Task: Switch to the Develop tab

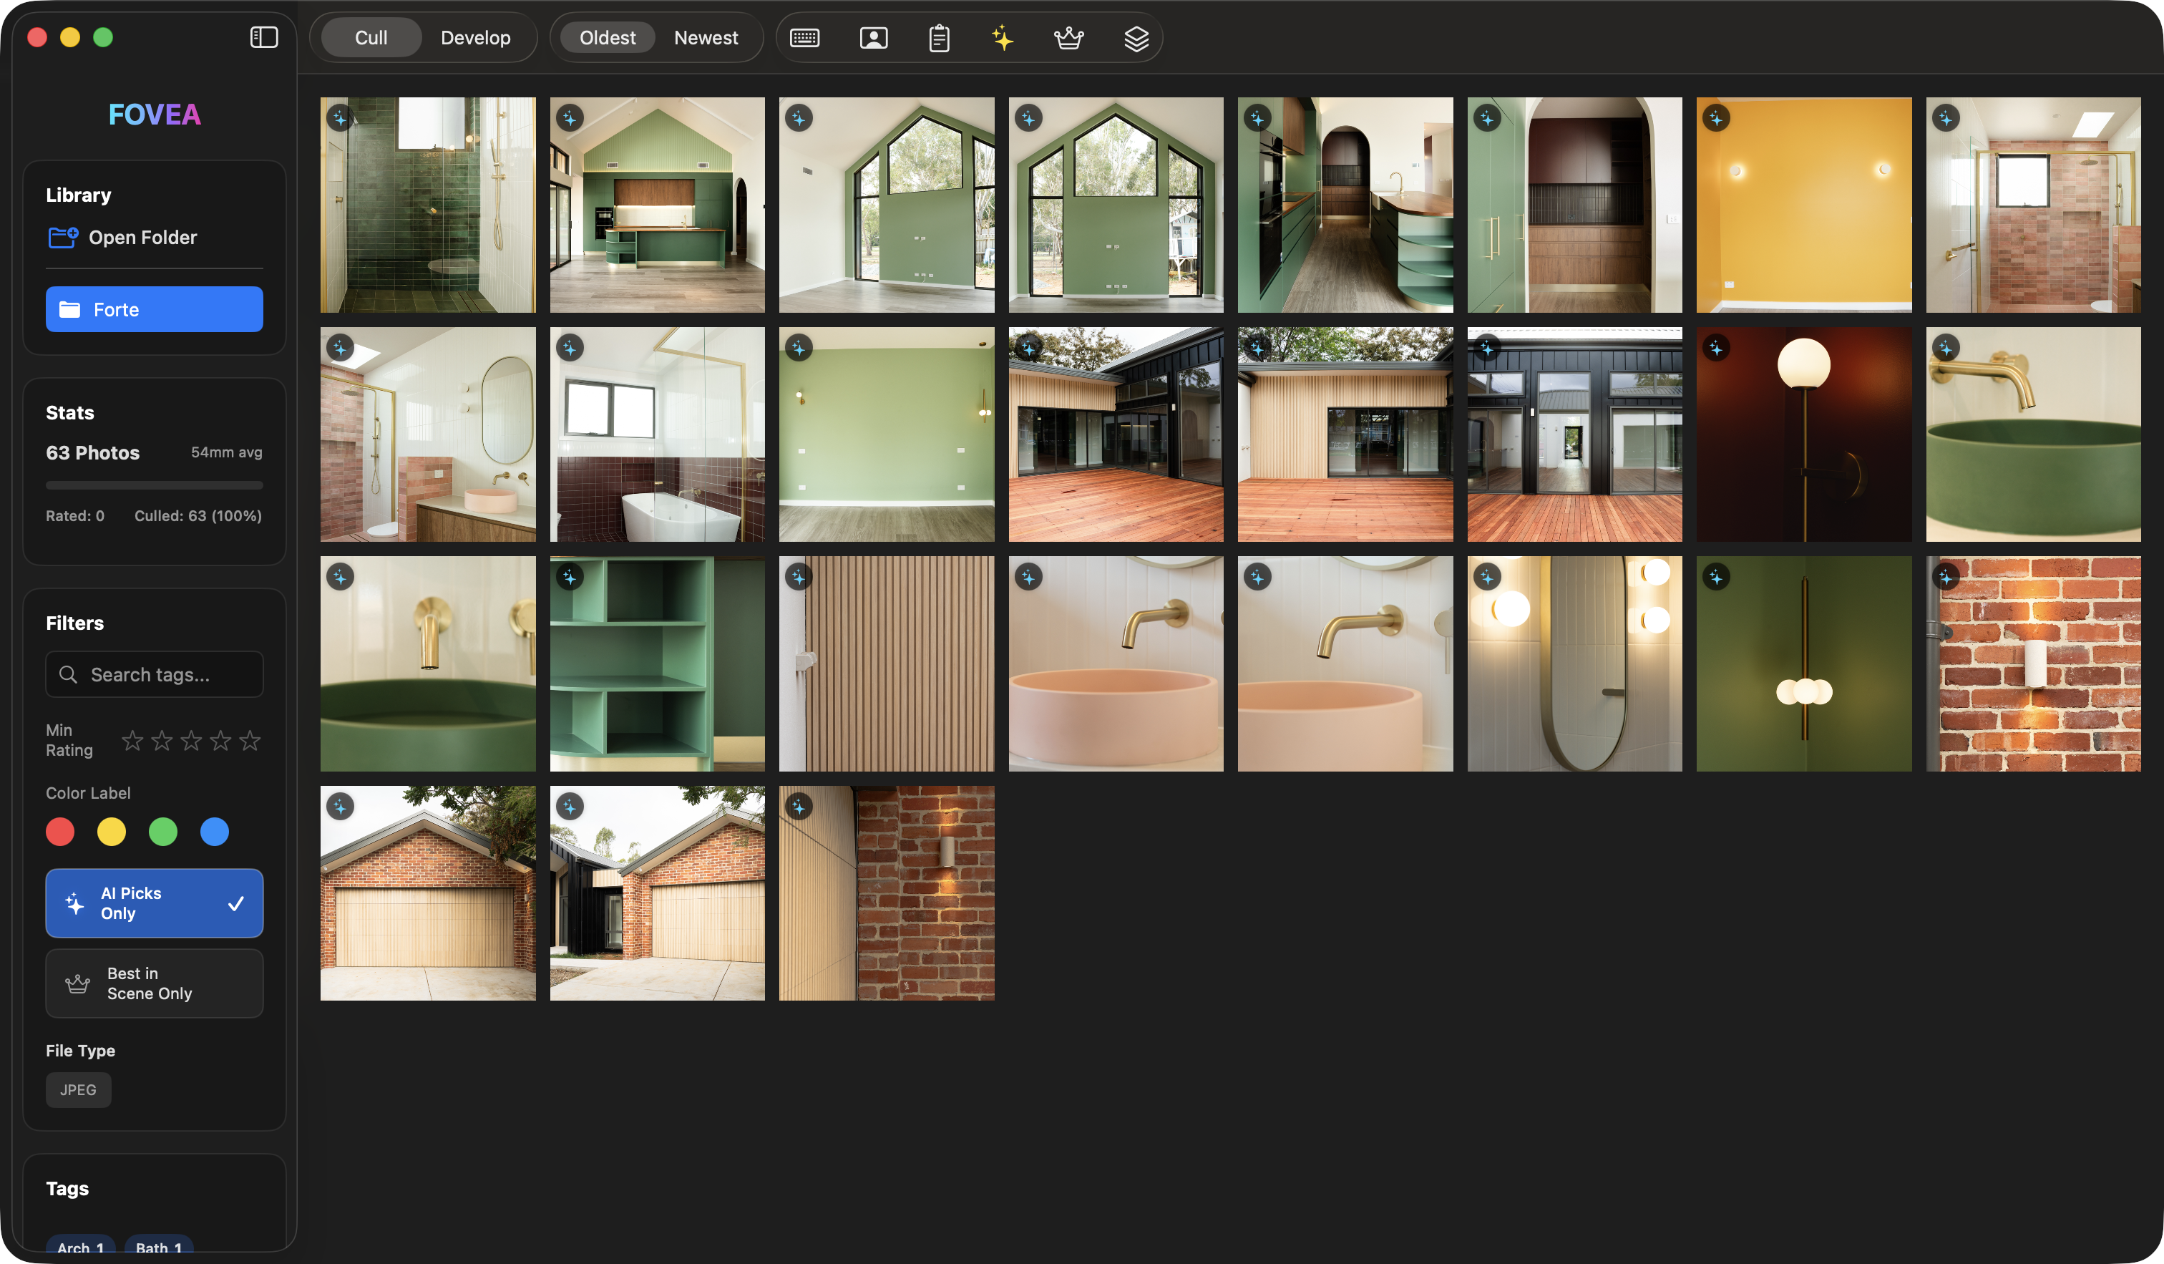Action: [475, 38]
